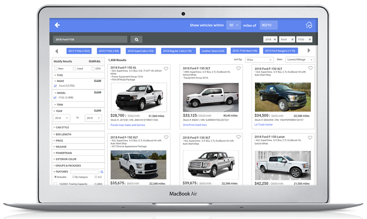Image resolution: width=367 pixels, height=219 pixels.
Task: Open saved vehicles home-heart icon
Action: pos(309,25)
